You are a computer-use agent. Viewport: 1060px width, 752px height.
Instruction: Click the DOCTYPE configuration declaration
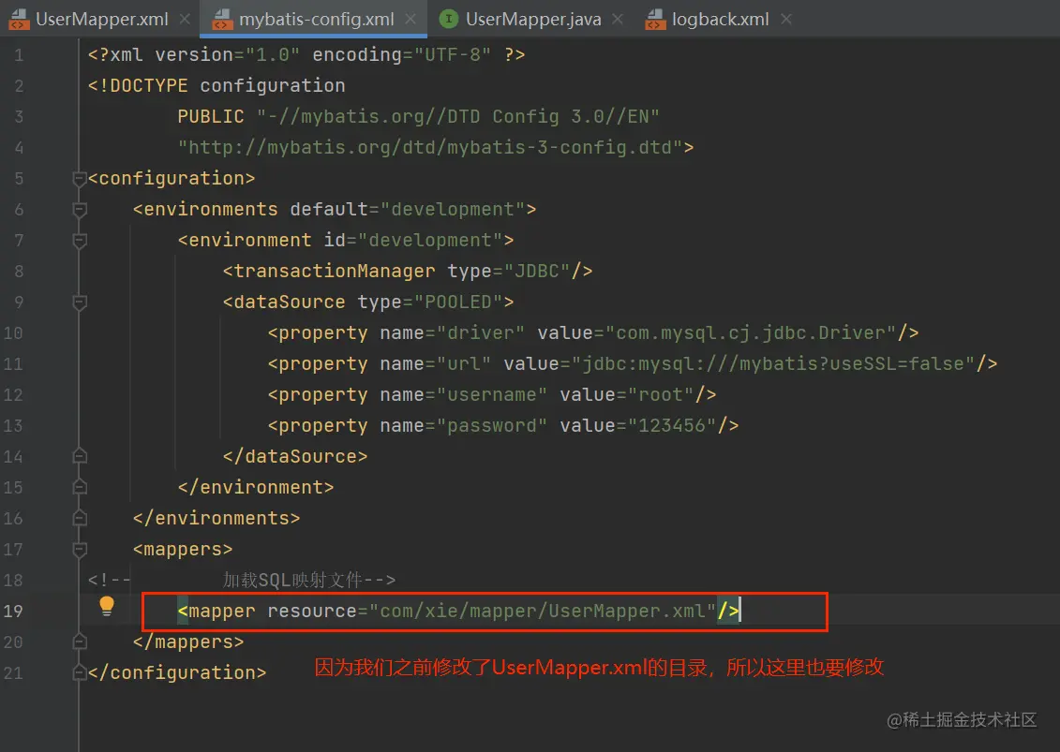click(216, 86)
